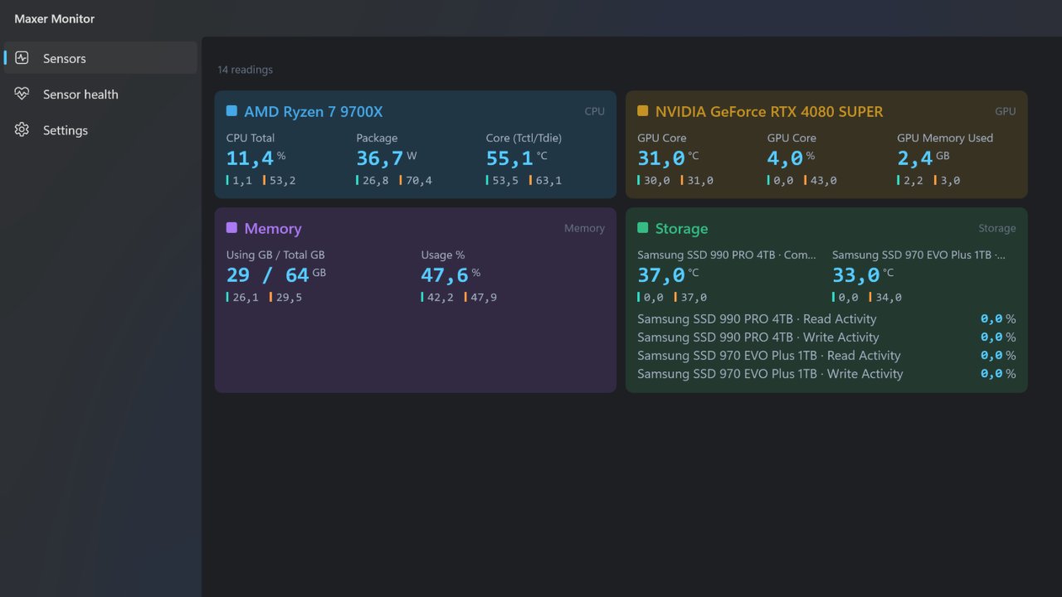Click the Sensor health heart icon

point(22,94)
